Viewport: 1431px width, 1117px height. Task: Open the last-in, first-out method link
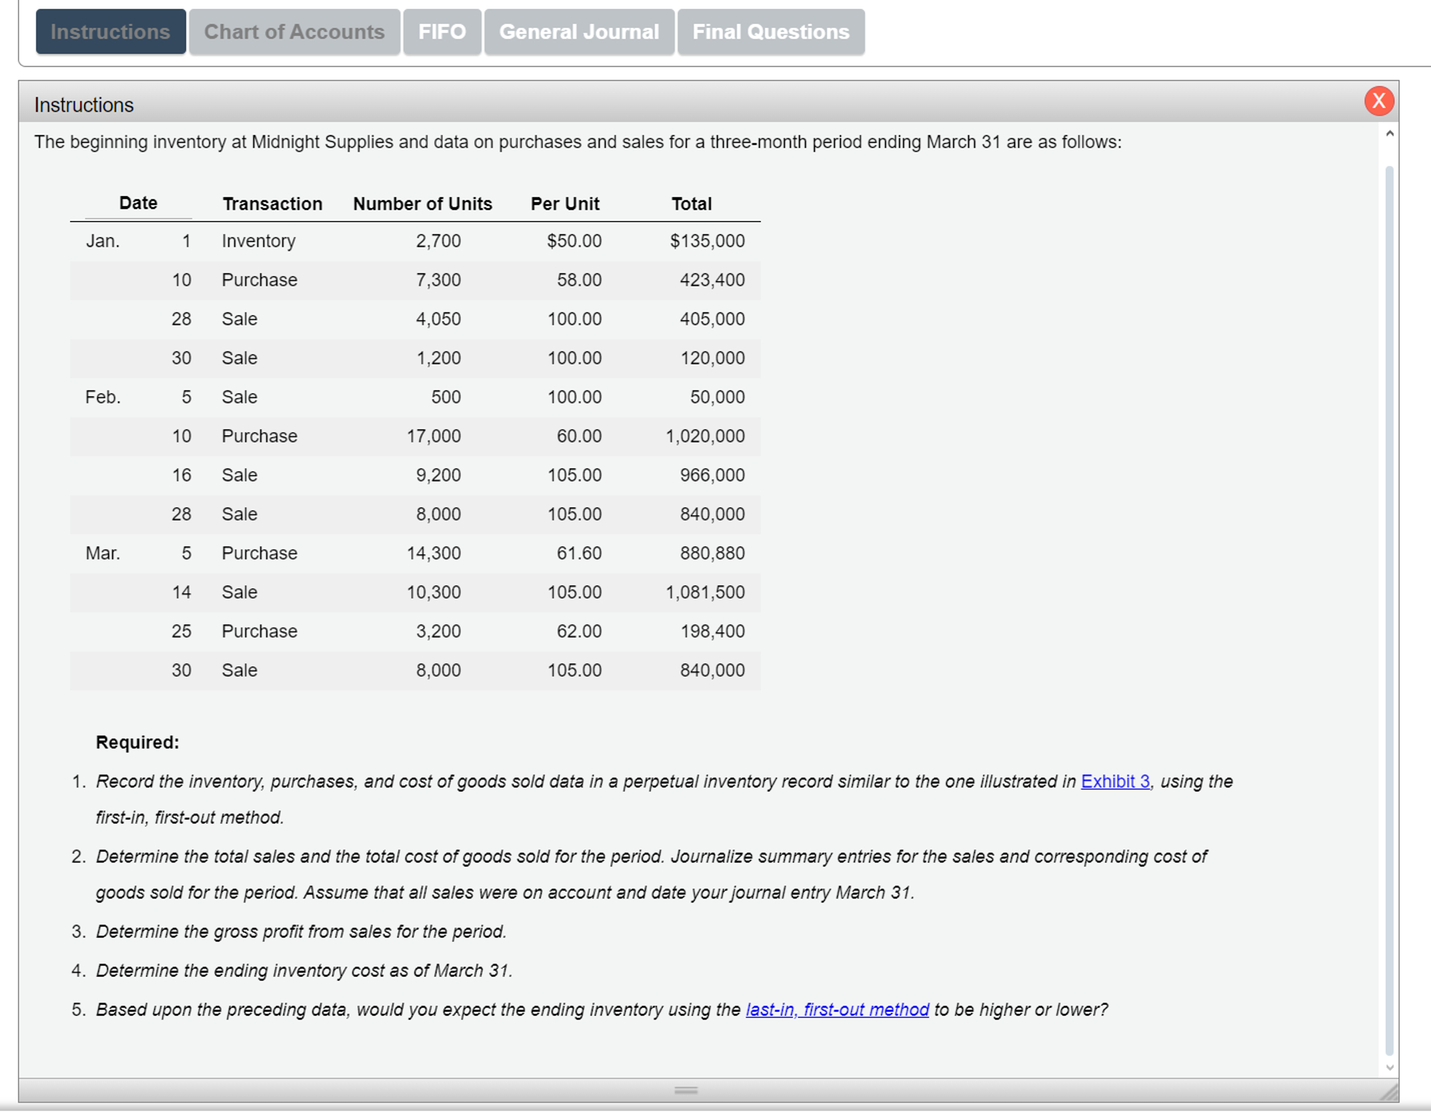[x=837, y=1010]
